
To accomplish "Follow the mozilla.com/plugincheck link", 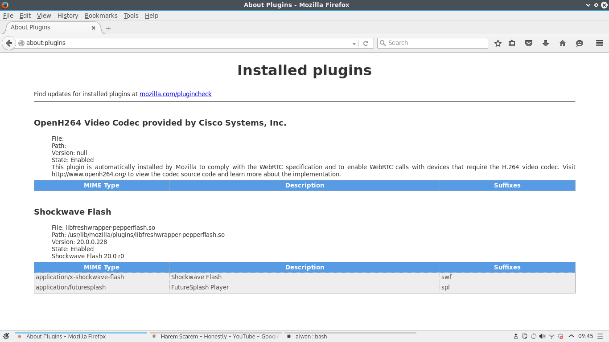I will coord(176,94).
